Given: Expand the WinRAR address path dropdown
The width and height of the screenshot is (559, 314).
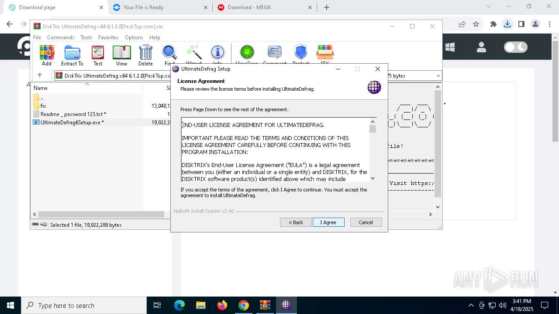Looking at the screenshot, I should point(438,76).
